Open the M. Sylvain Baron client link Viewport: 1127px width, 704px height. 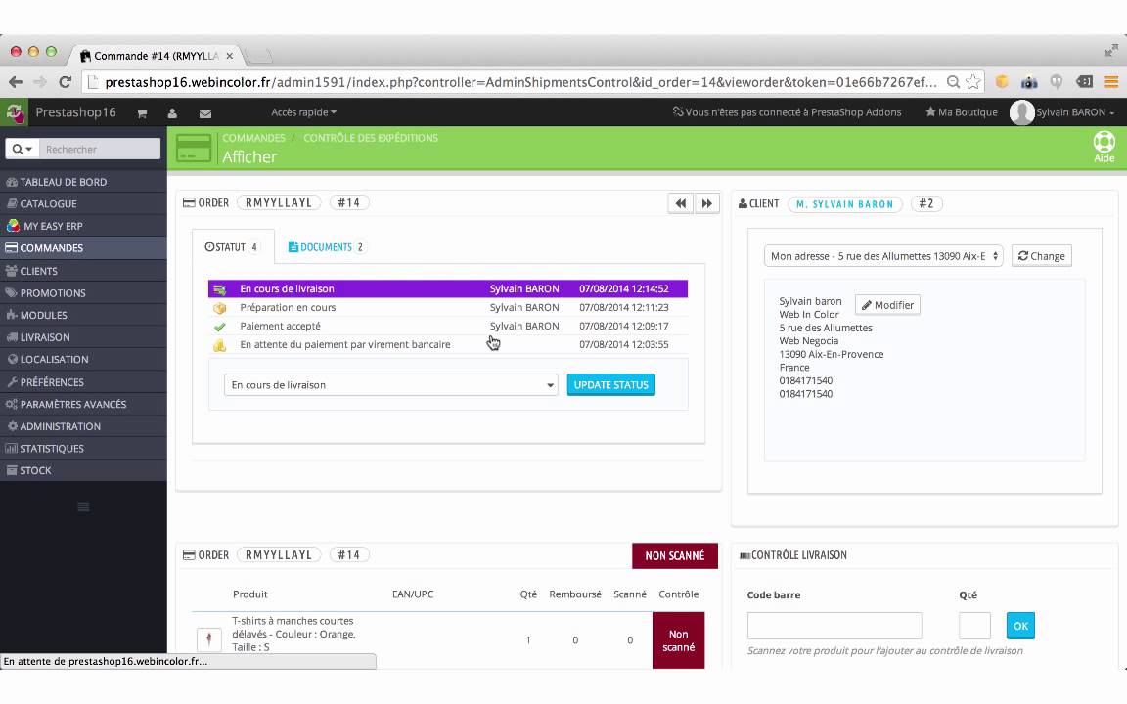(844, 204)
